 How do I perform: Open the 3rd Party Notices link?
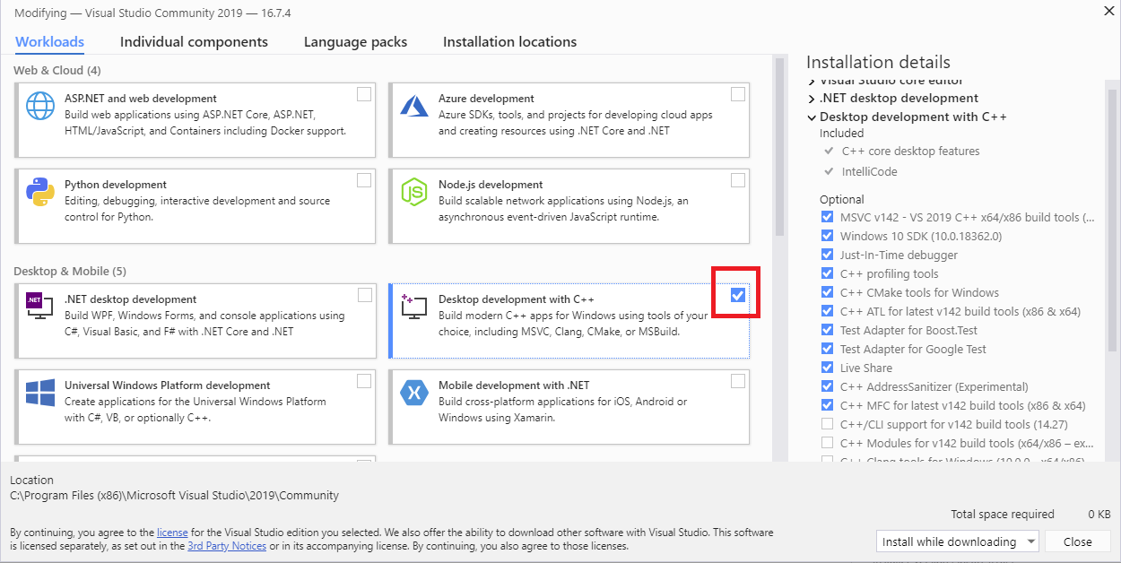coord(227,546)
